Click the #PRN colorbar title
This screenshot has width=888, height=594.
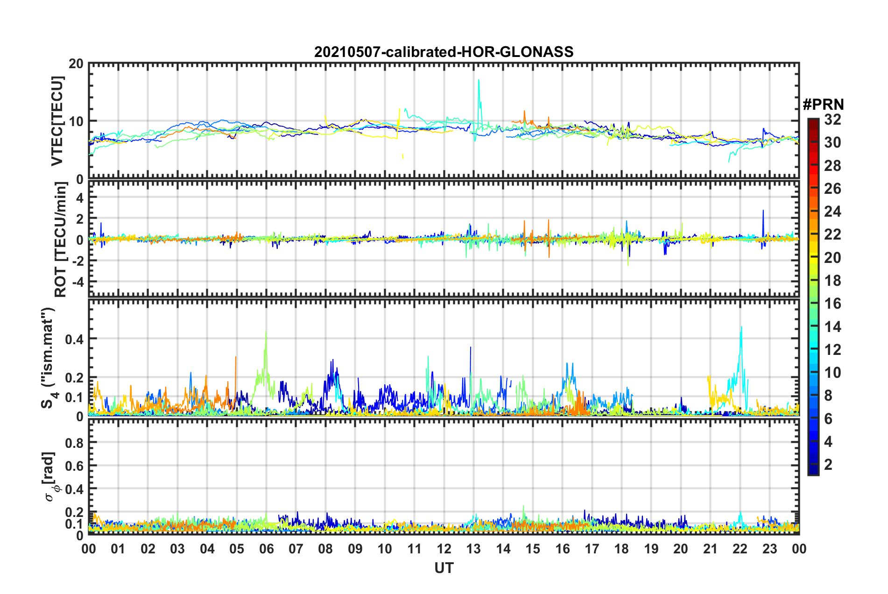(823, 104)
